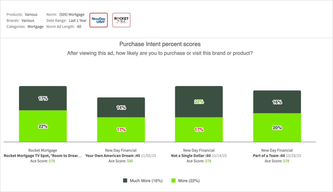Open the Rocket Mortgage TV Spot ad title

click(43, 156)
